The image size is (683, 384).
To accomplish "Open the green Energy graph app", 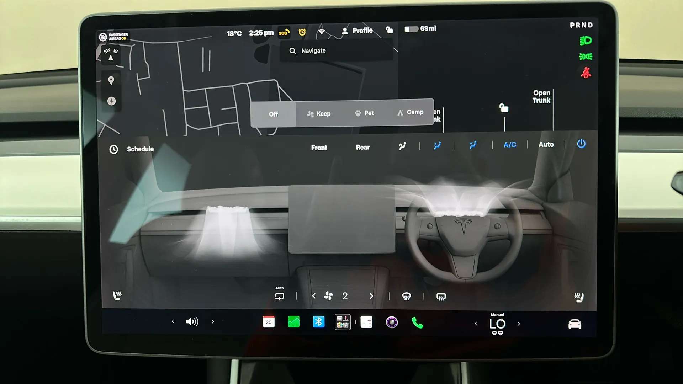I will [x=293, y=322].
